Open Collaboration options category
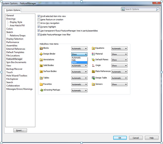The height and width of the screenshot is (144, 163). coord(13,85)
